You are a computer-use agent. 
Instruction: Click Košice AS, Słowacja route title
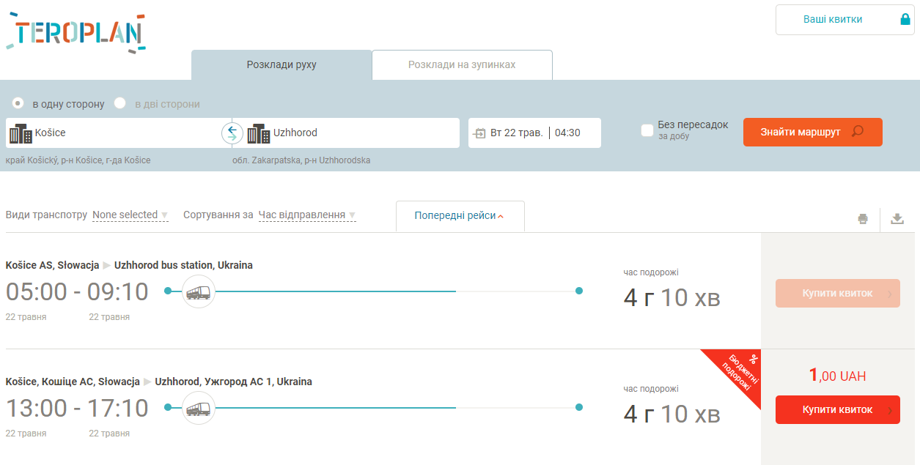52,265
